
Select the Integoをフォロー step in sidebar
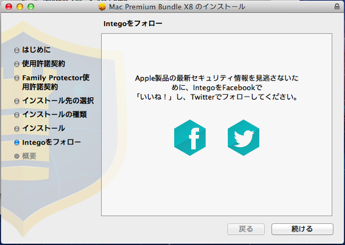[x=51, y=142]
